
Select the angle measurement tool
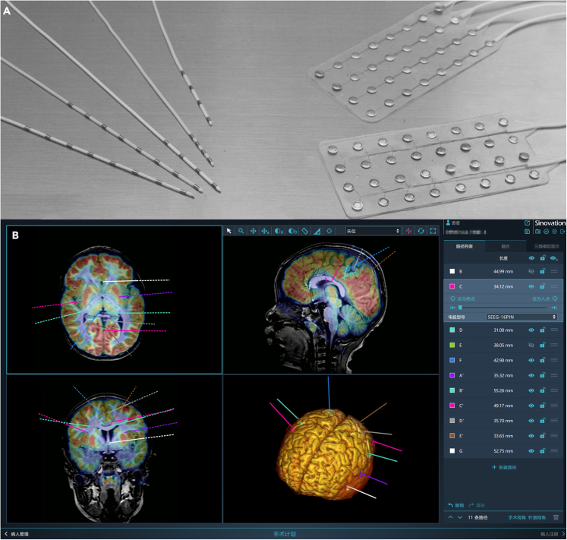click(317, 230)
